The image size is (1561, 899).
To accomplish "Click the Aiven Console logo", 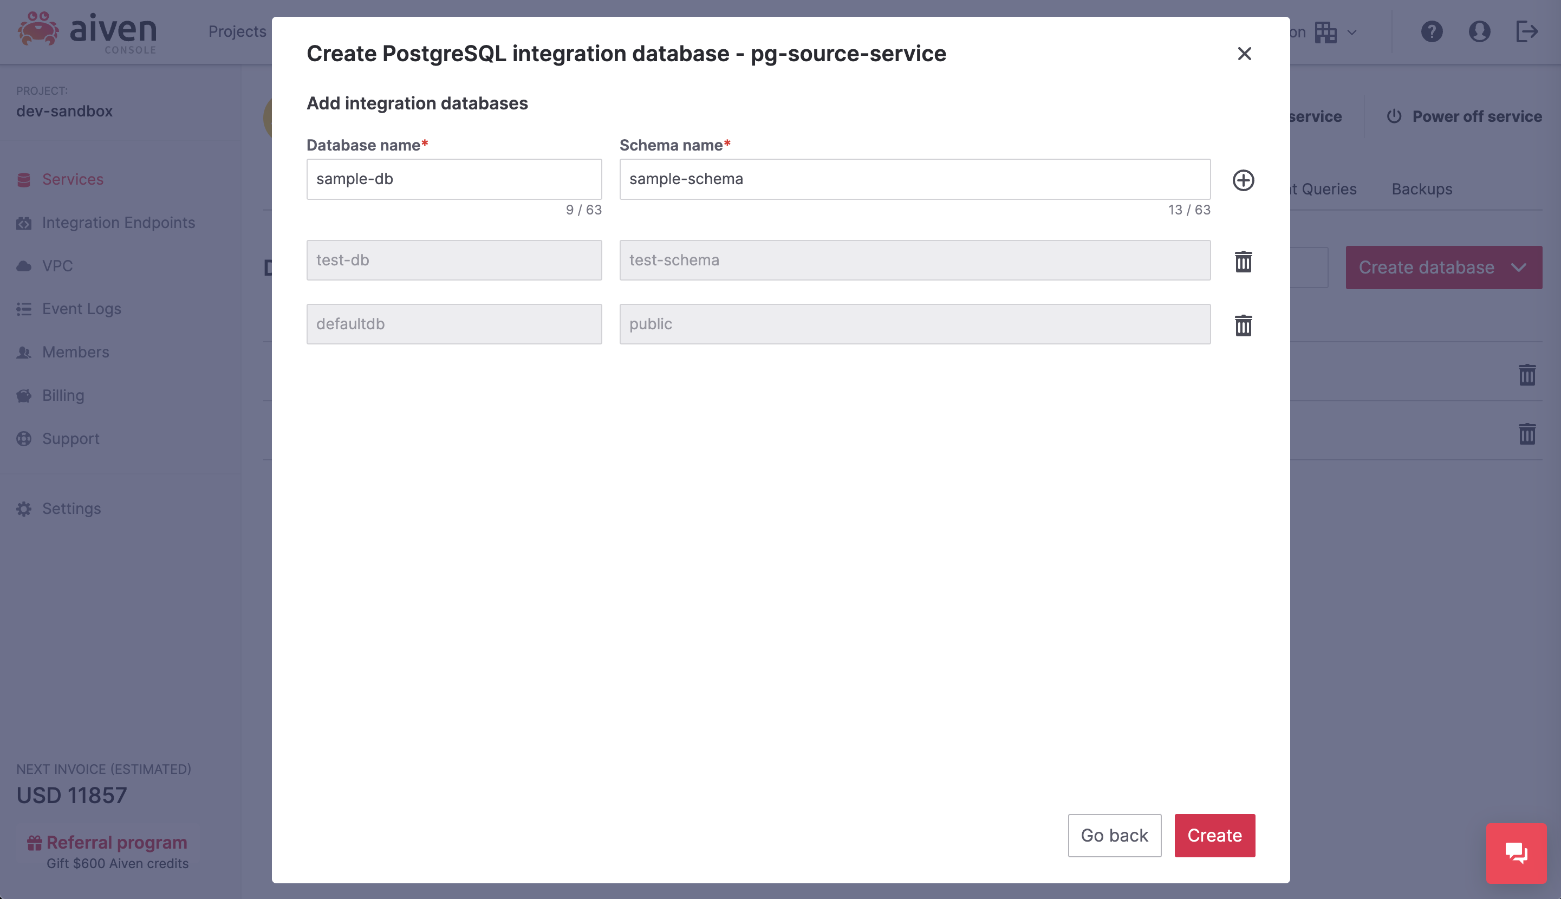I will (87, 32).
